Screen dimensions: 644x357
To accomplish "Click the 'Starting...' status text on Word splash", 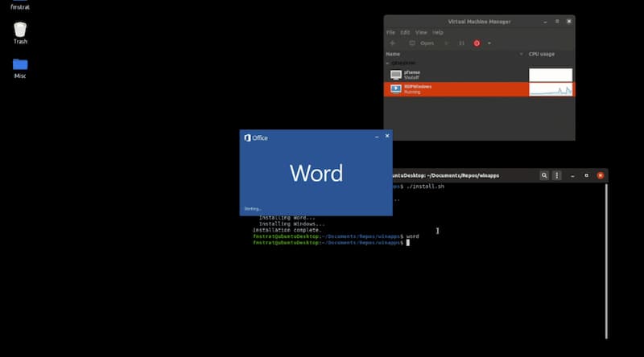I will [x=253, y=209].
